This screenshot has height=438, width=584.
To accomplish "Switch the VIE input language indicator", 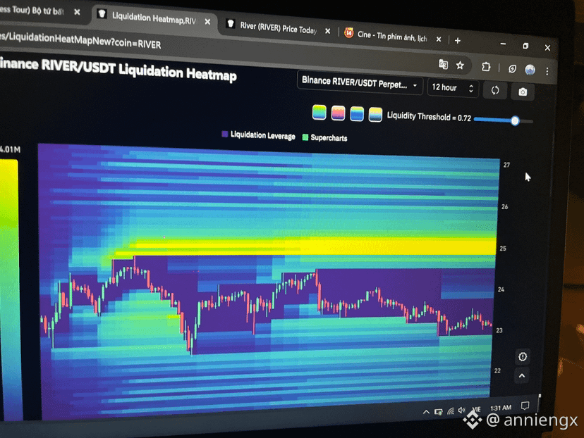I will (476, 409).
